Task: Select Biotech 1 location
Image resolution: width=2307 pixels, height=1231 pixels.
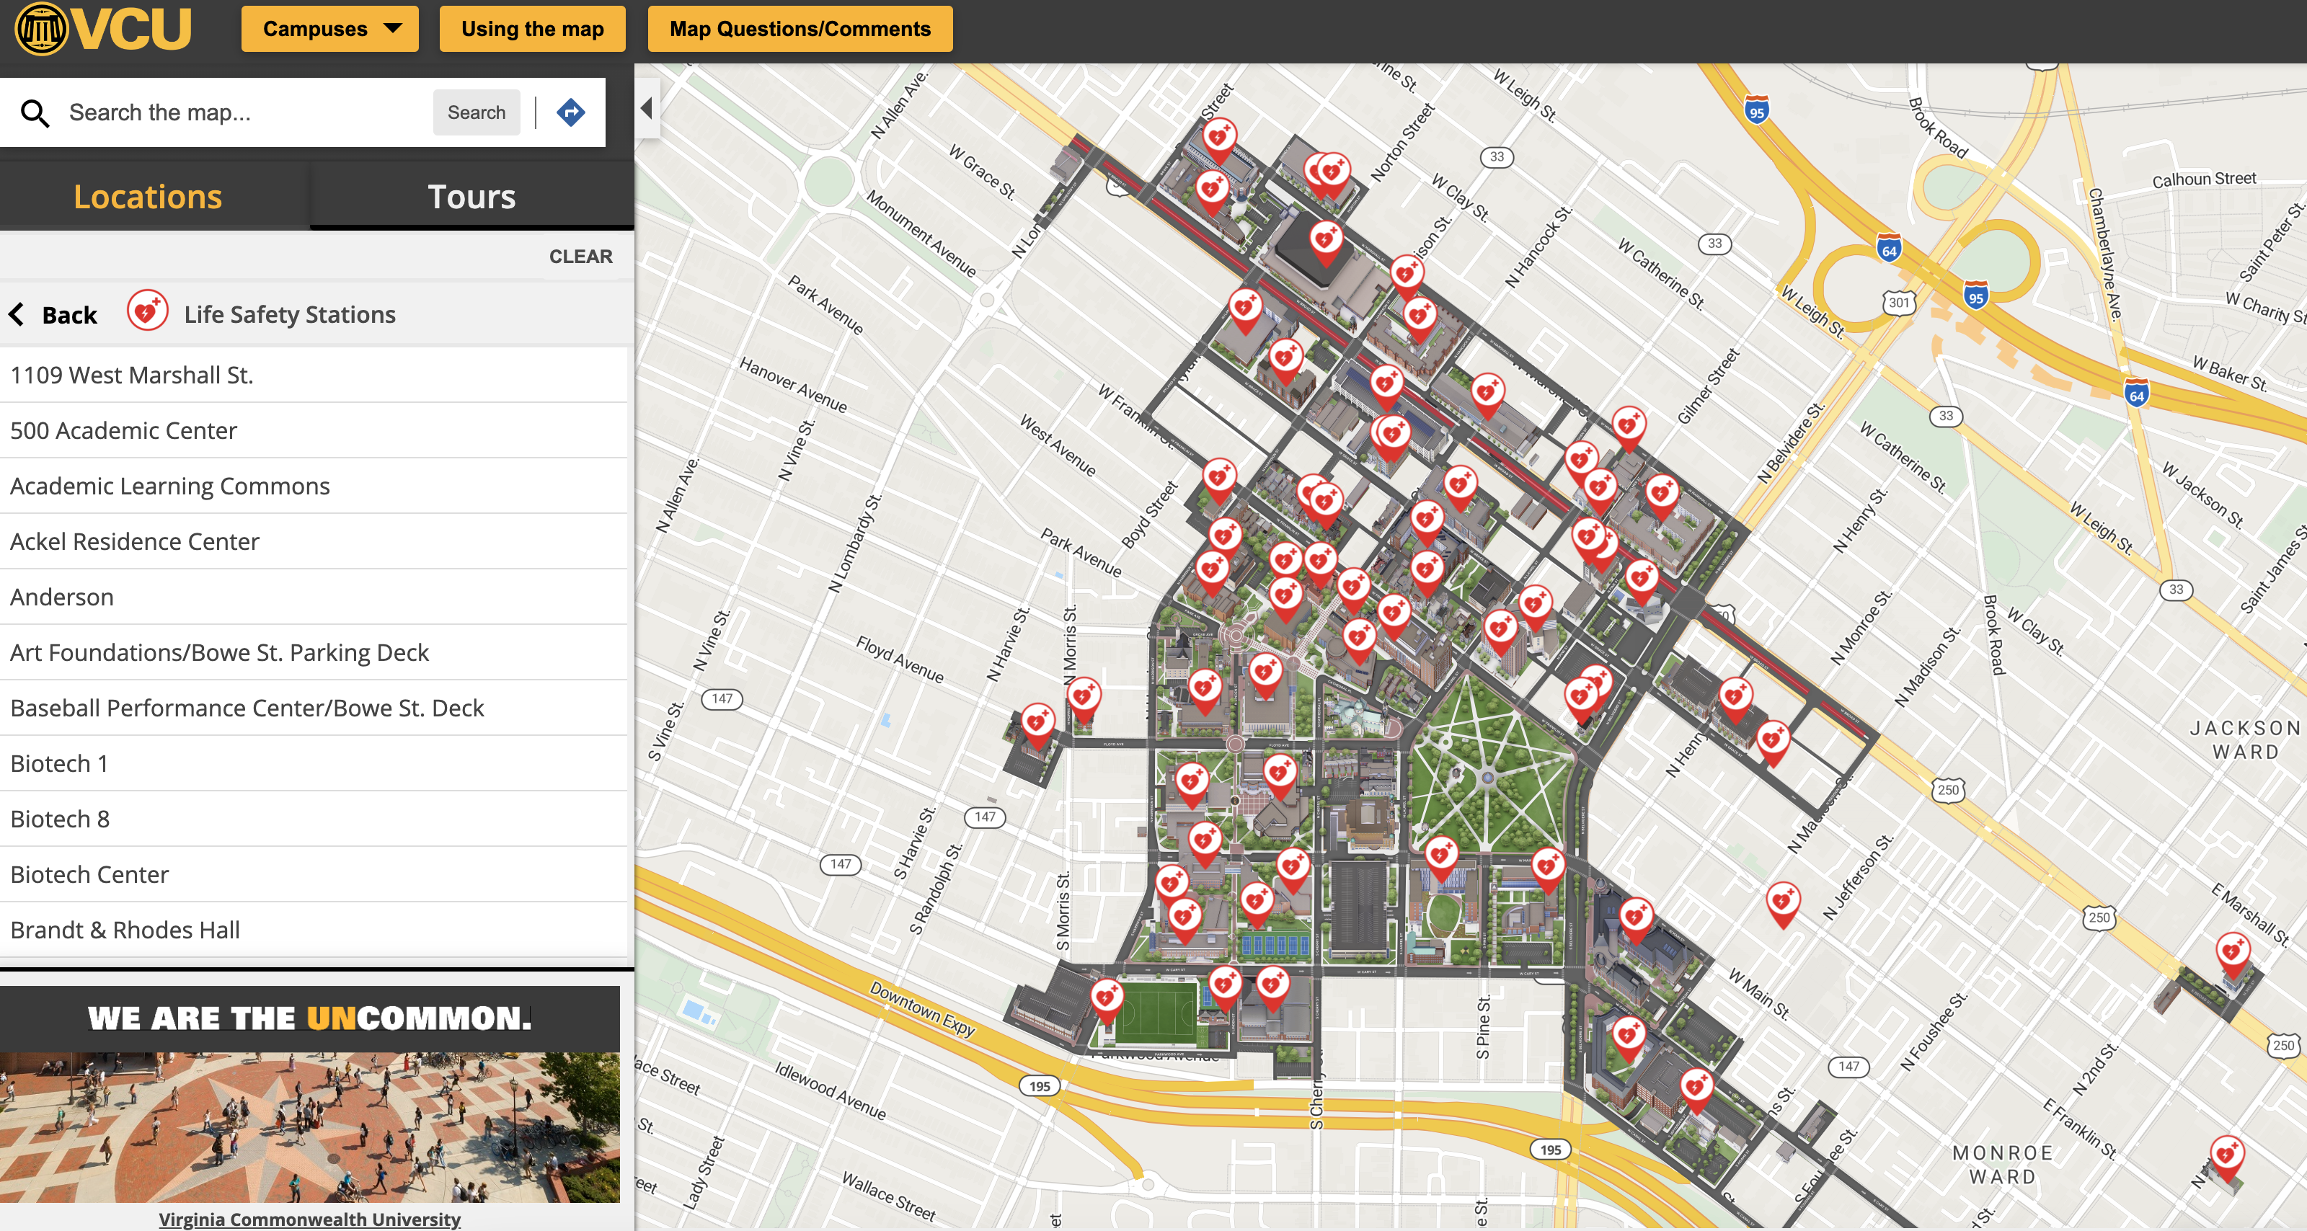Action: (314, 764)
